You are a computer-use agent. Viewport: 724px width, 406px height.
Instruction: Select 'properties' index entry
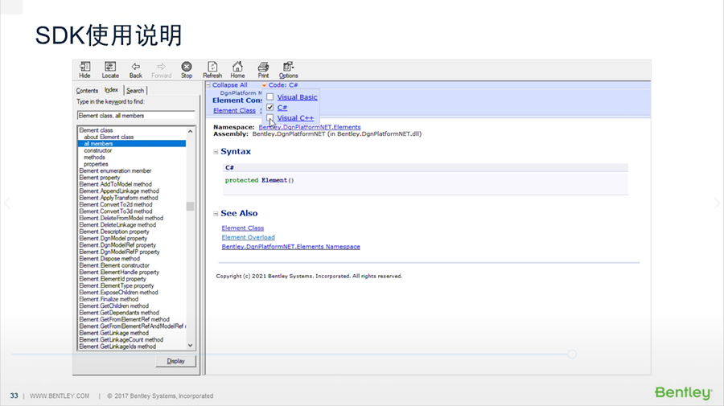click(96, 164)
